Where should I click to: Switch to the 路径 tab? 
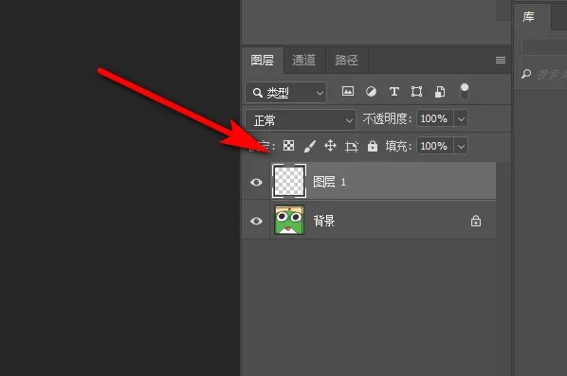[346, 60]
